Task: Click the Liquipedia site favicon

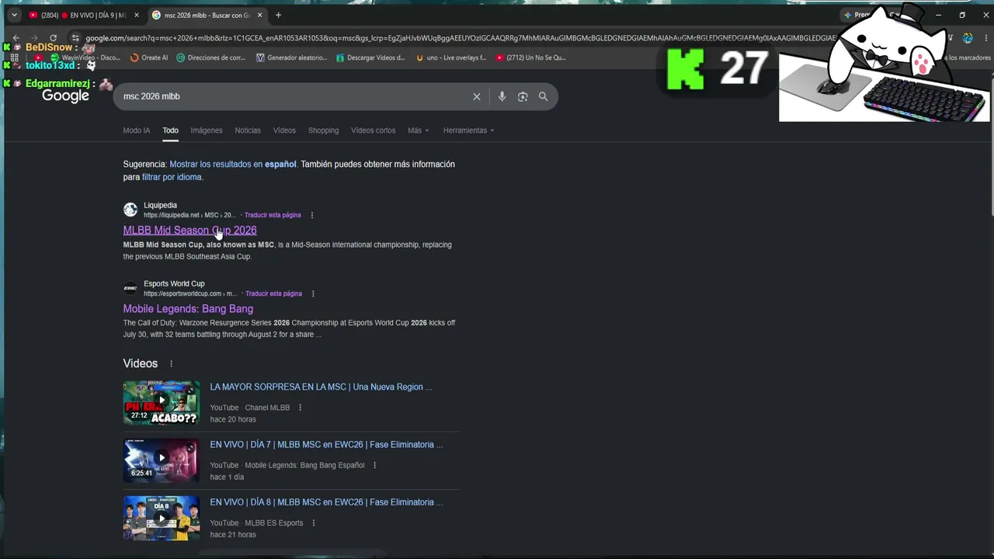Action: point(130,210)
